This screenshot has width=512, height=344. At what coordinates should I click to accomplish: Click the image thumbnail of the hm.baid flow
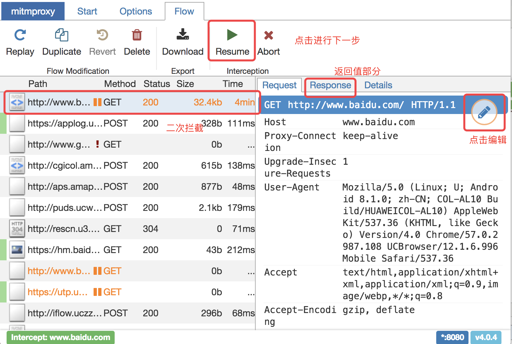tap(17, 249)
